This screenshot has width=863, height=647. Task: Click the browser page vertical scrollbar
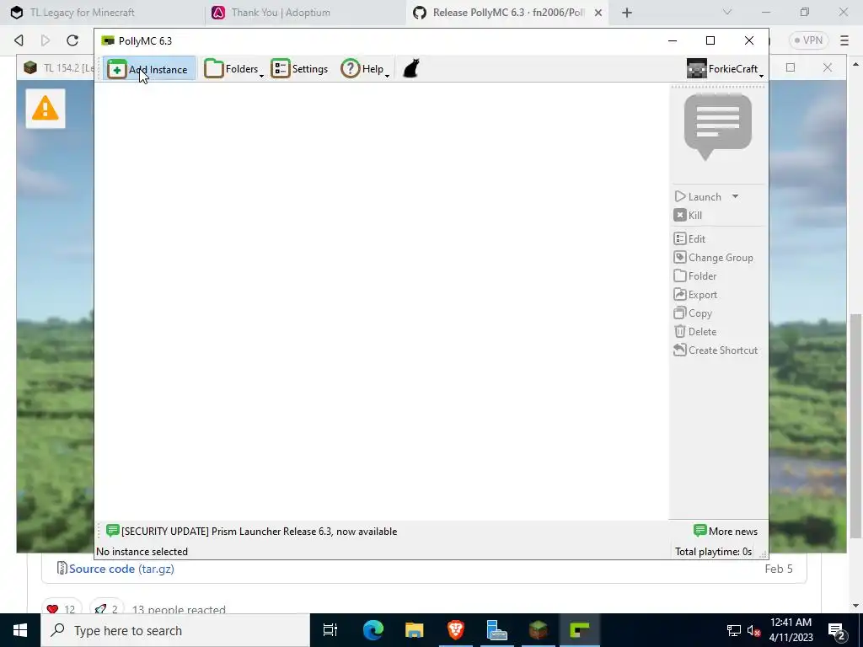pyautogui.click(x=855, y=425)
